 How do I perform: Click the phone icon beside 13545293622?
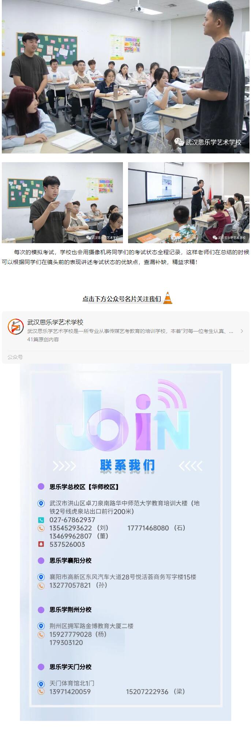pos(41,528)
